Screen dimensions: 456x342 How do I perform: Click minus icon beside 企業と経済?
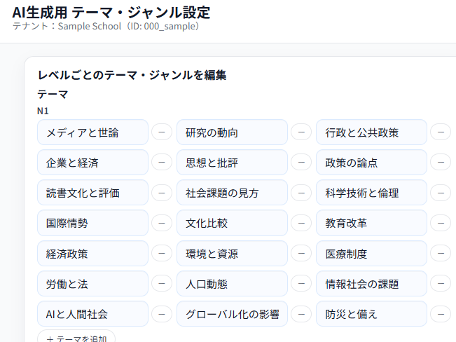[x=161, y=162]
